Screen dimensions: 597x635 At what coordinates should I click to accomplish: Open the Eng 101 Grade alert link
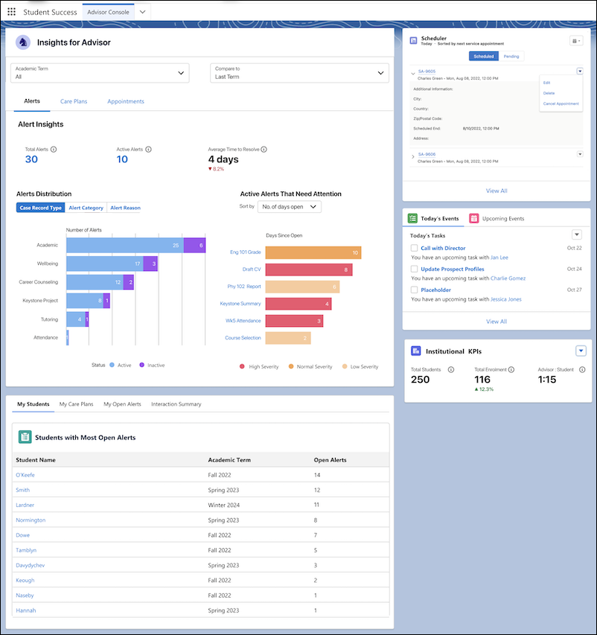click(246, 252)
